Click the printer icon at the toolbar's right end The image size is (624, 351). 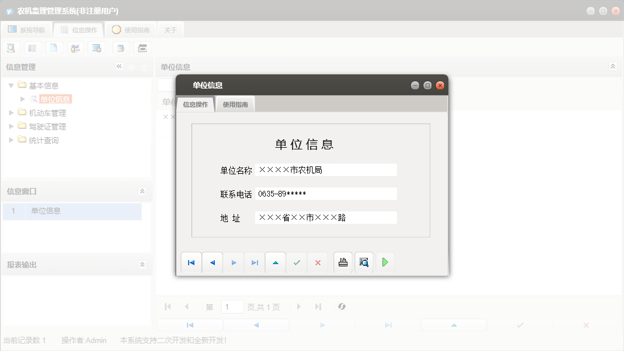[142, 48]
